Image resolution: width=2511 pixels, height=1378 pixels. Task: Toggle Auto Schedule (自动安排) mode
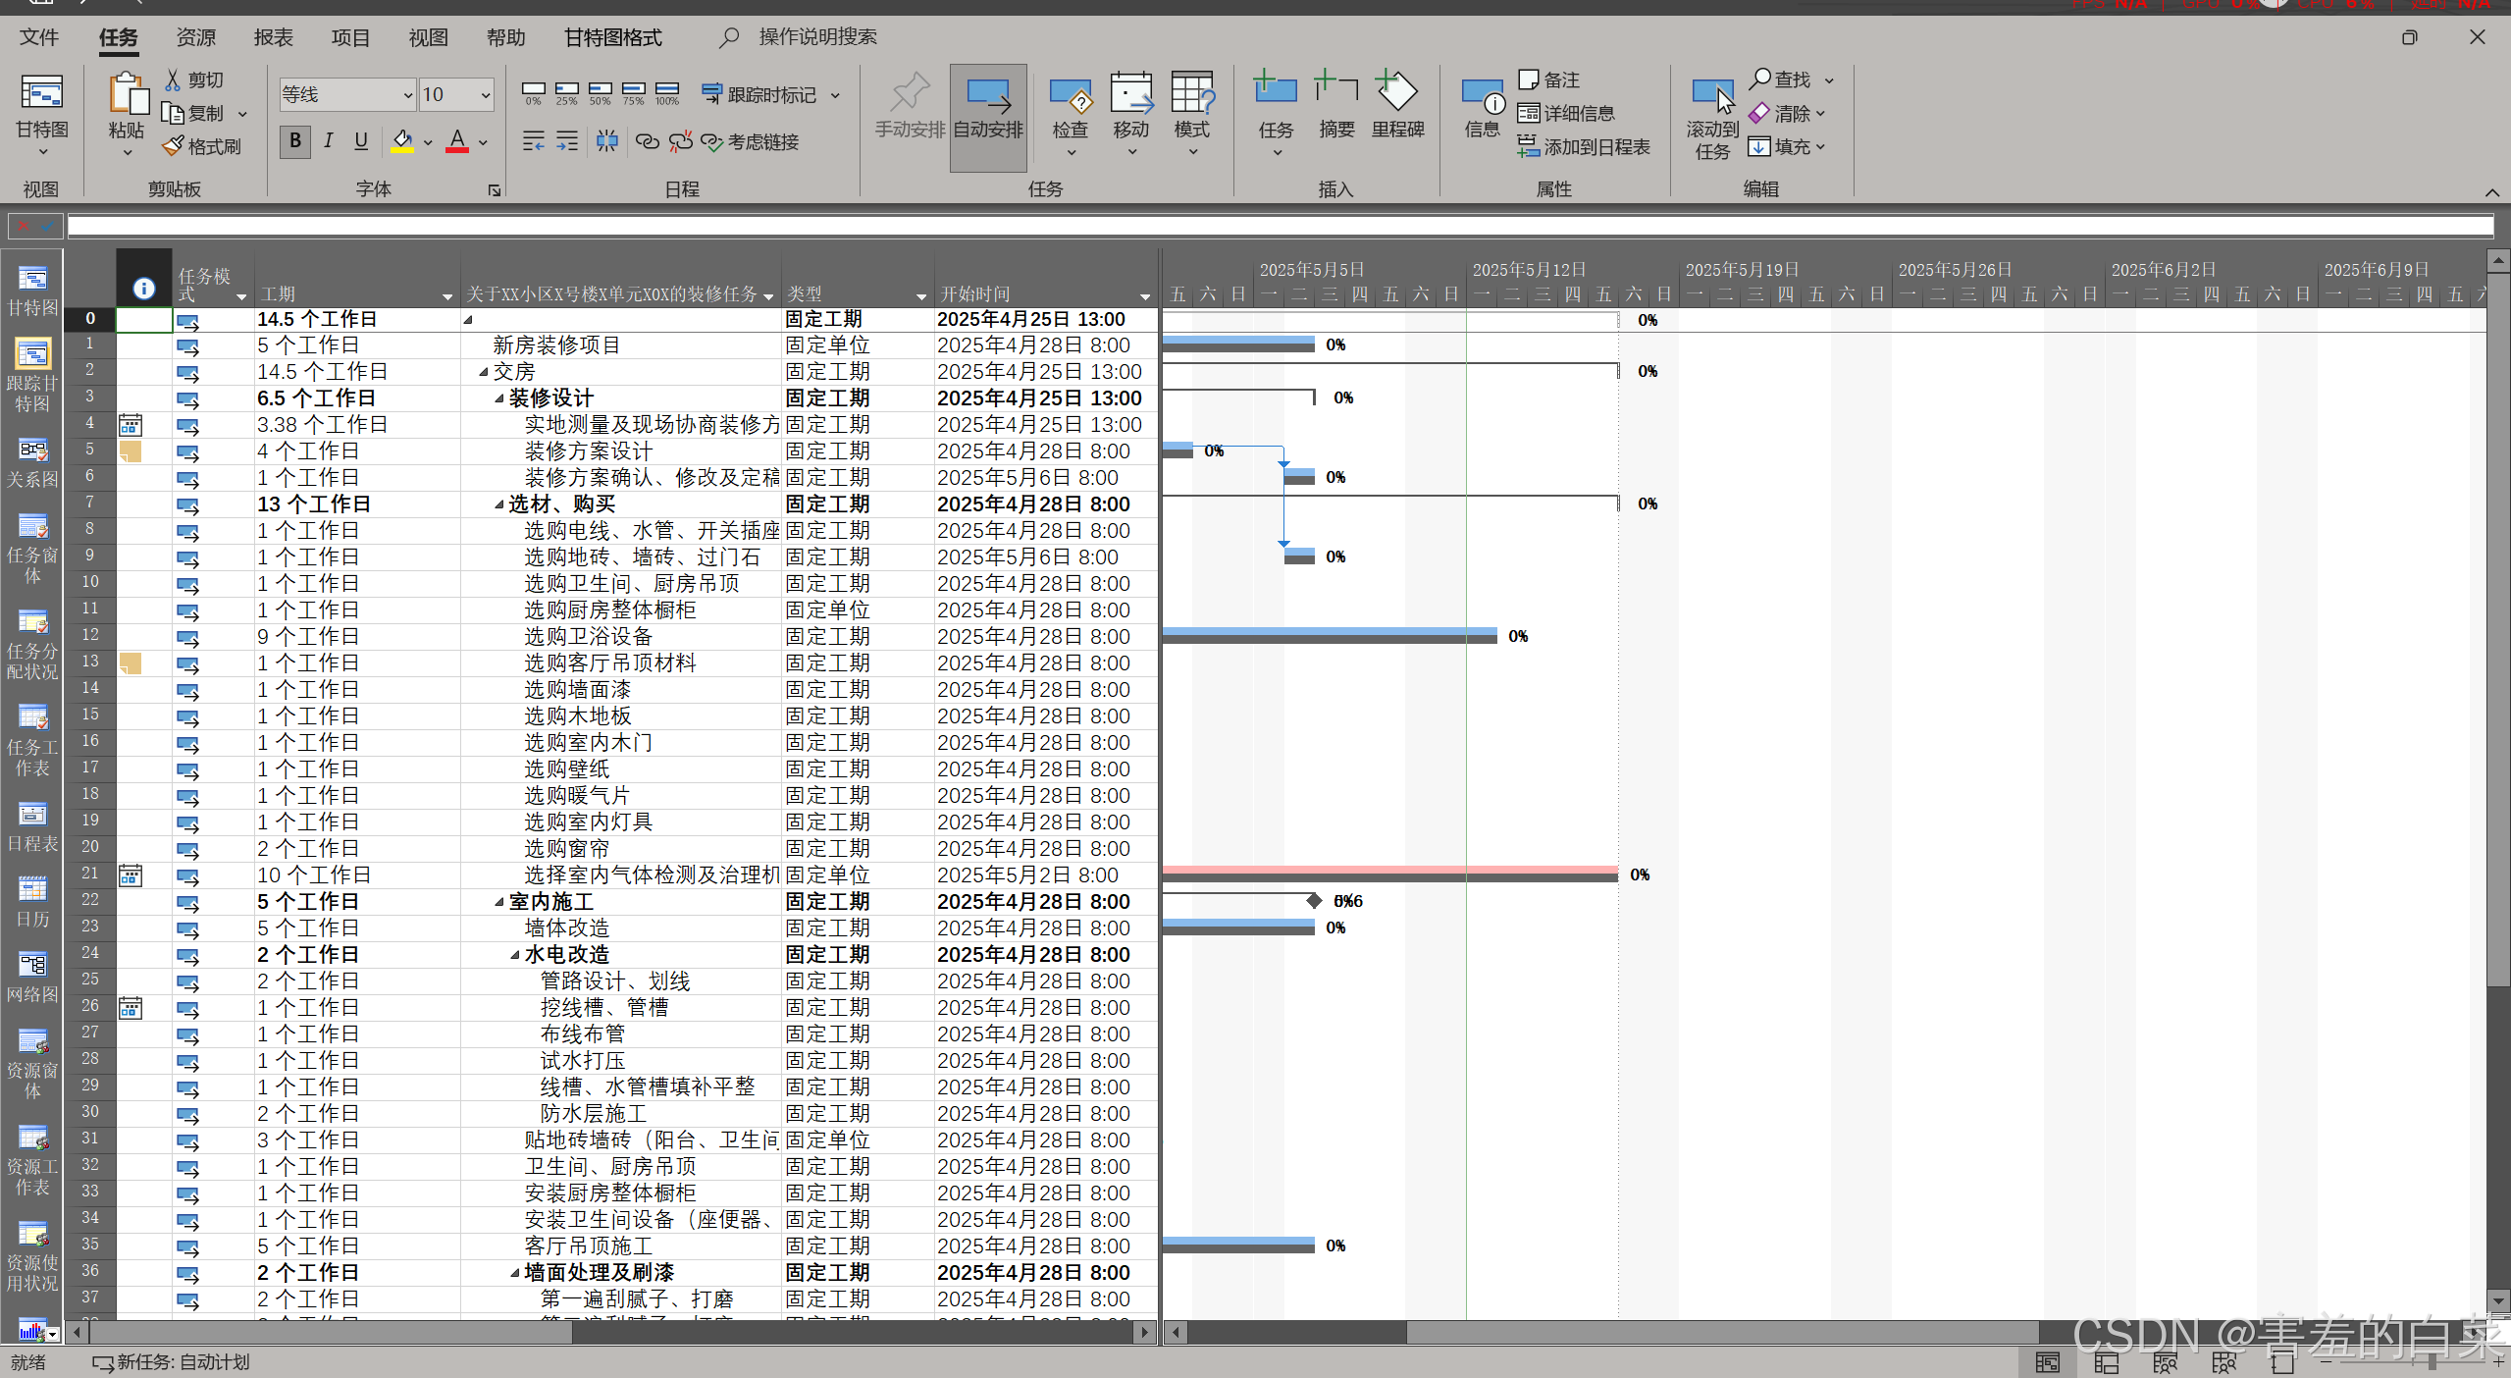(987, 106)
